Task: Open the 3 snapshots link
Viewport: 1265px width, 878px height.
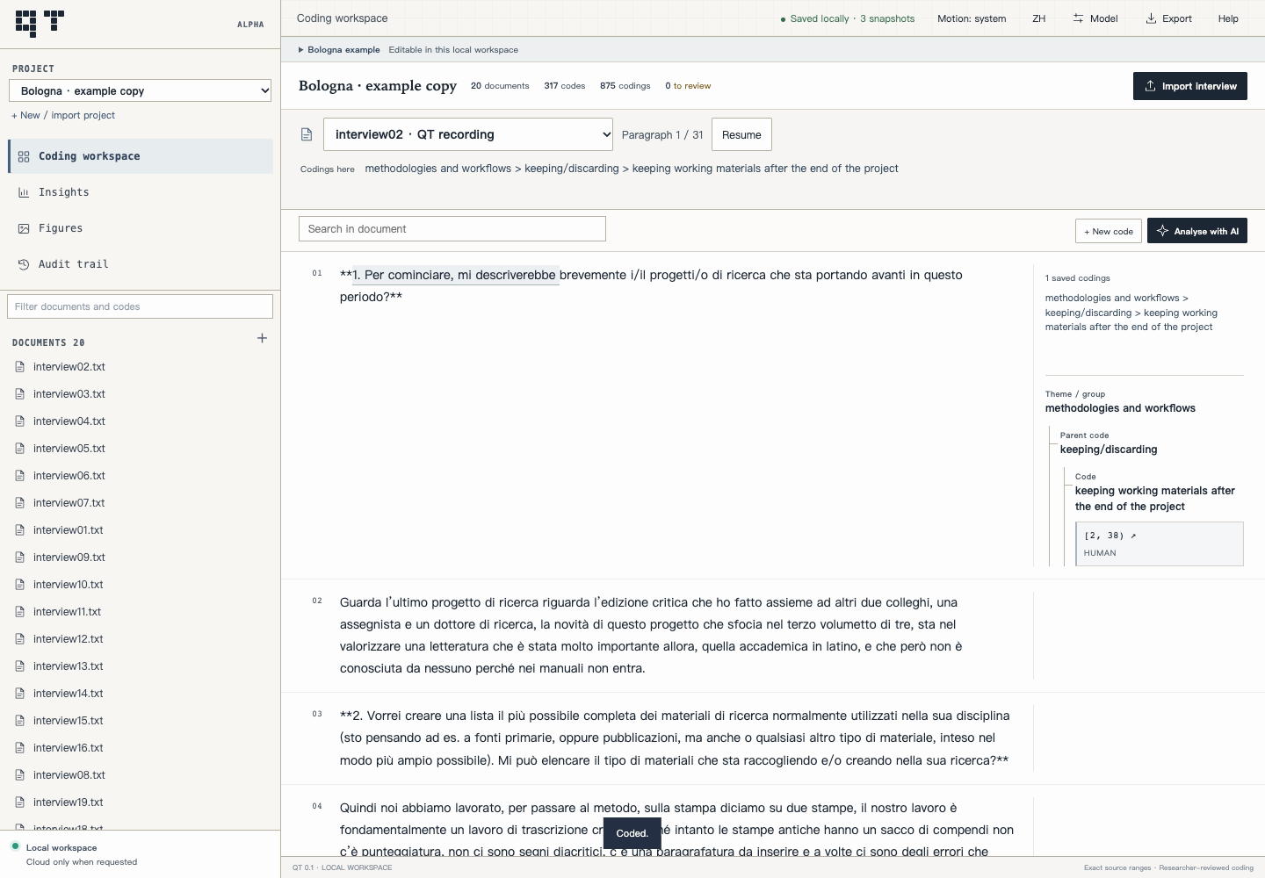Action: point(887,18)
